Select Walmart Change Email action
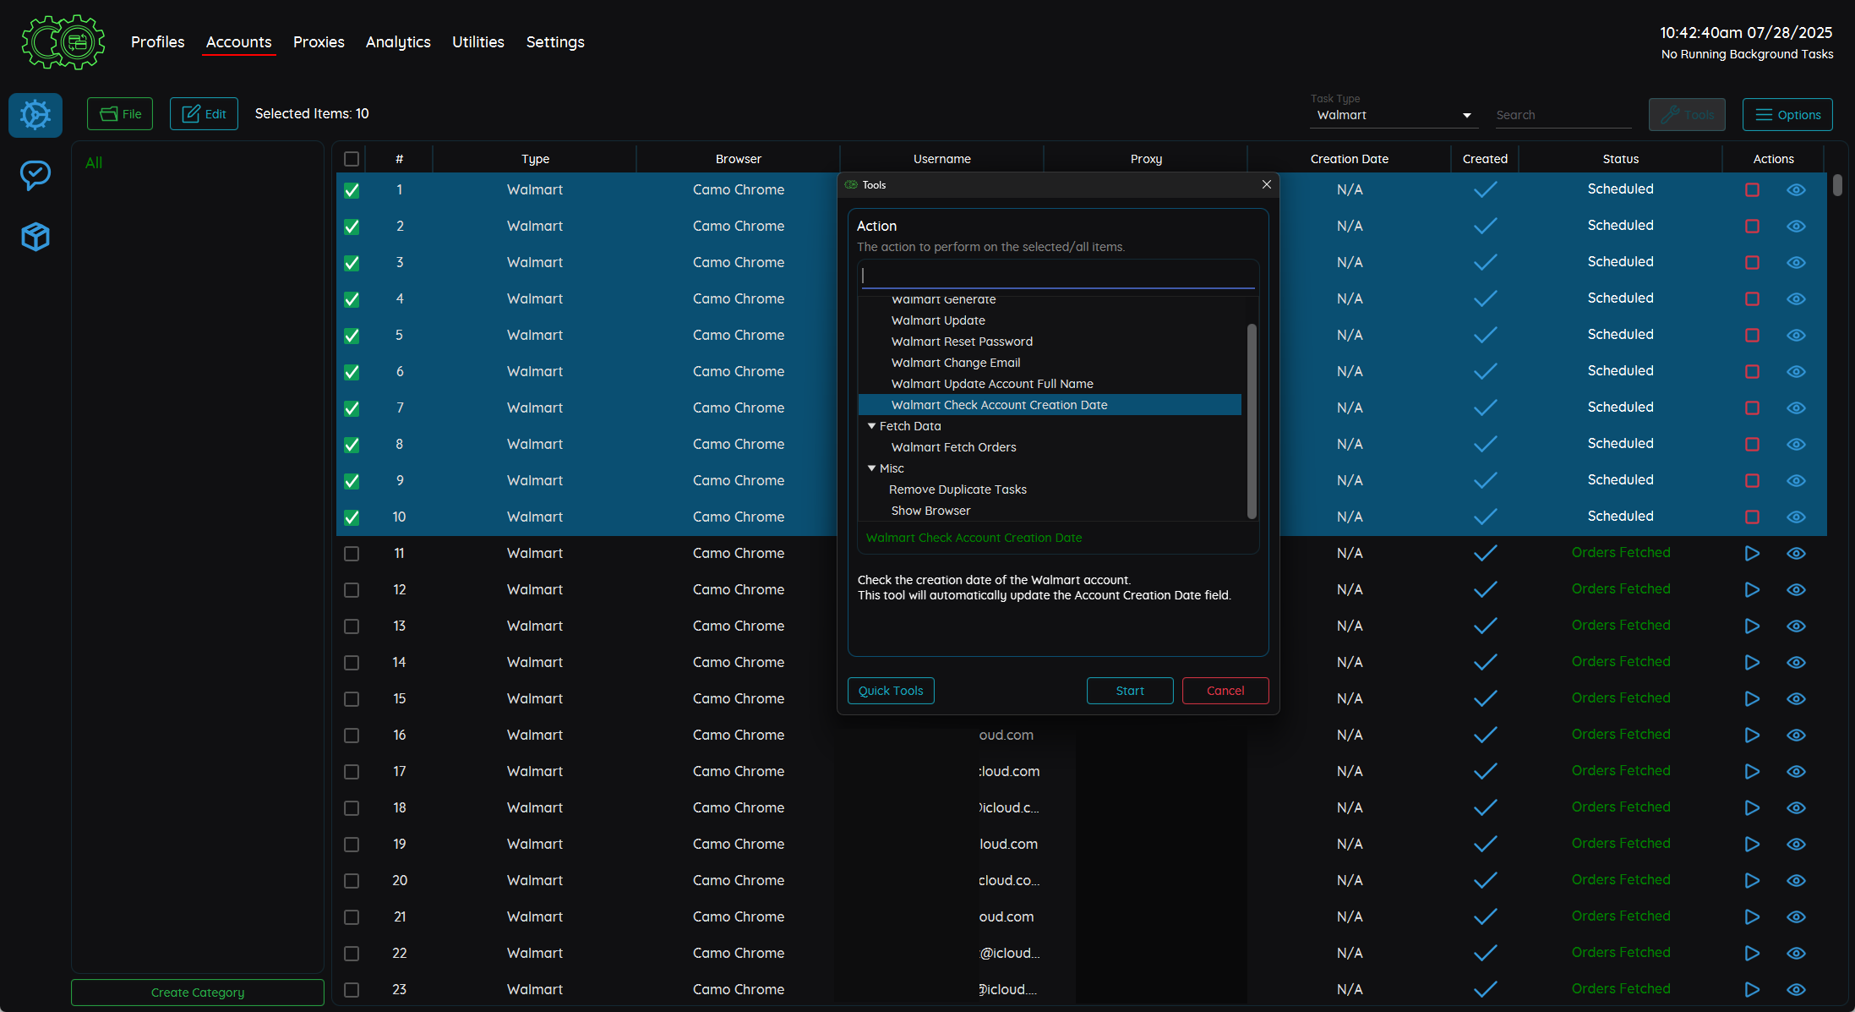 (956, 363)
